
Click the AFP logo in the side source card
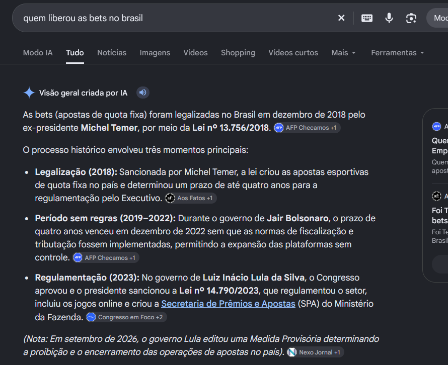436,126
